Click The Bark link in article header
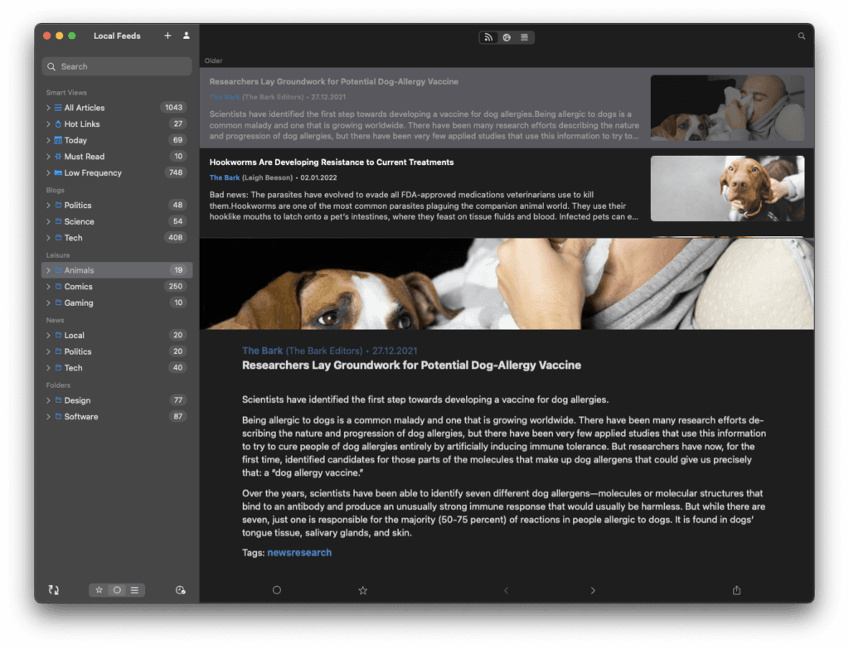 [262, 351]
